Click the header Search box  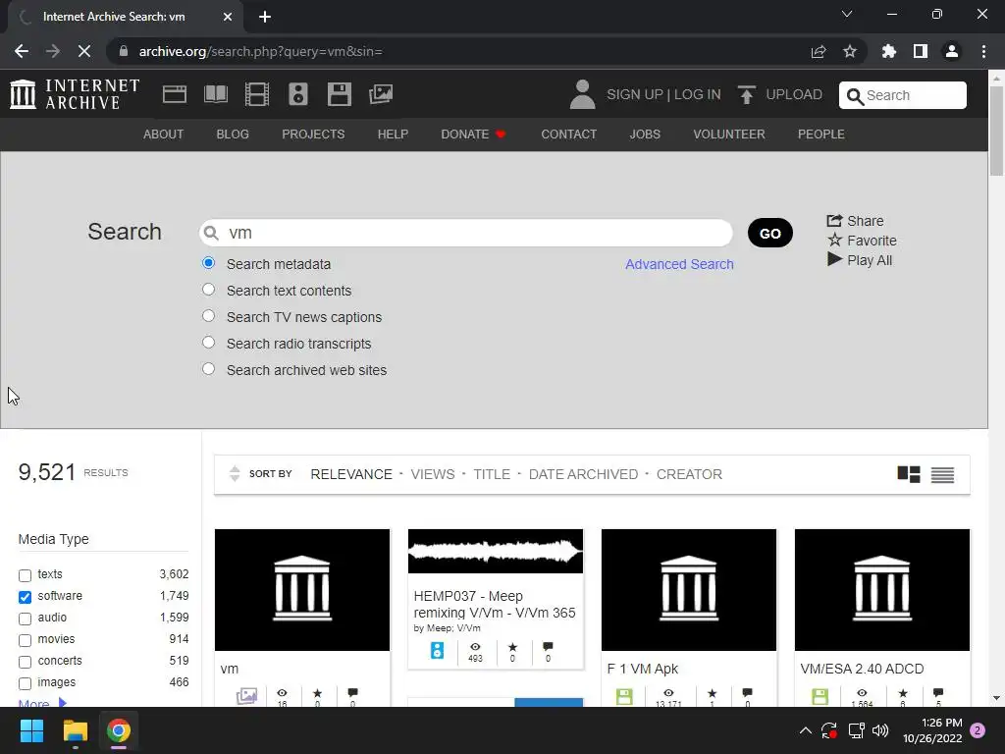[x=903, y=95]
